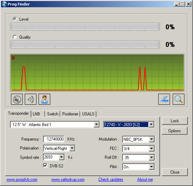Enable the signal beep sound icon

[x=31, y=99]
